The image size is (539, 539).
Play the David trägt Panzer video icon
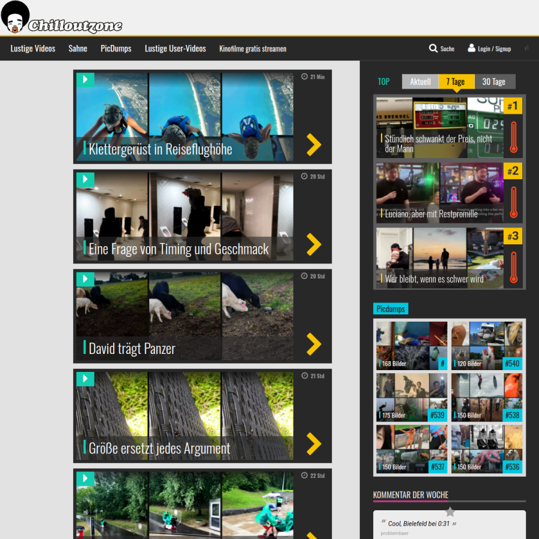[85, 279]
